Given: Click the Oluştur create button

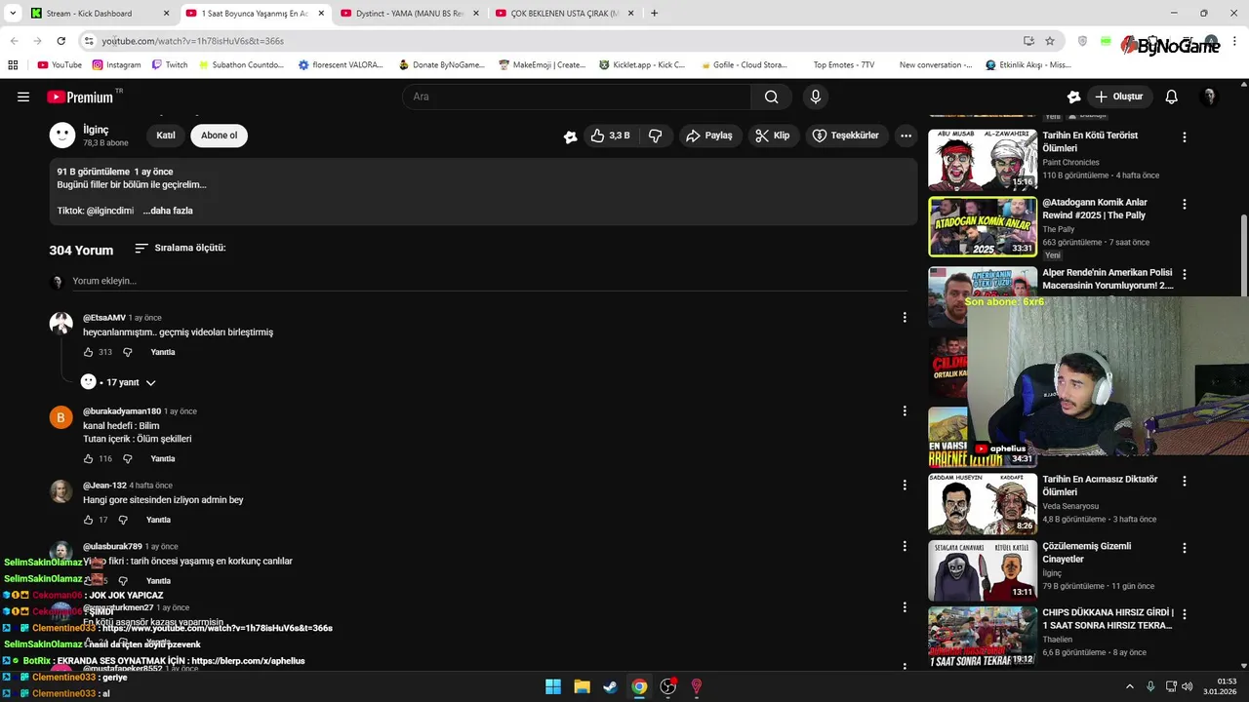Looking at the screenshot, I should [x=1118, y=97].
